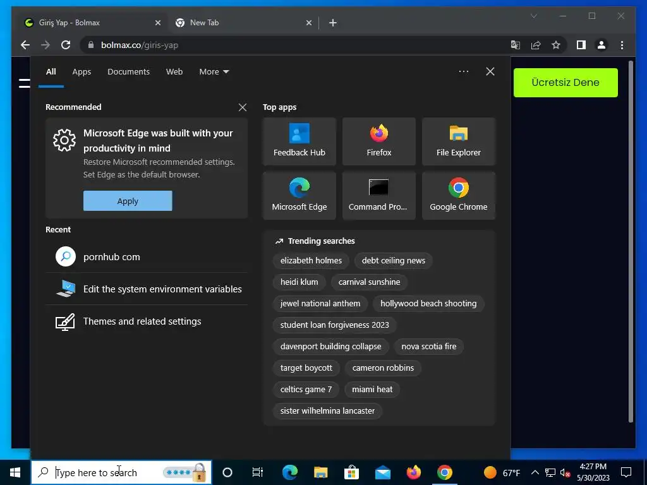Select the celtics game 7 chip
The height and width of the screenshot is (485, 647).
pyautogui.click(x=306, y=389)
